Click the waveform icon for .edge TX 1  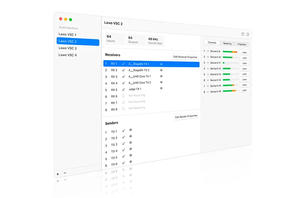(x=162, y=88)
